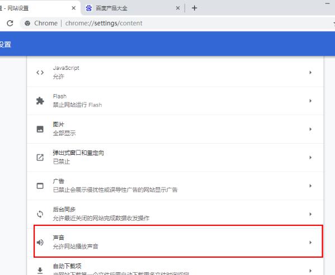Expand the 广告 row arrow
This screenshot has width=335, height=275.
click(310, 186)
